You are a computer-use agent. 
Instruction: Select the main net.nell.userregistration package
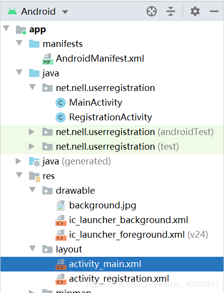pyautogui.click(x=105, y=88)
